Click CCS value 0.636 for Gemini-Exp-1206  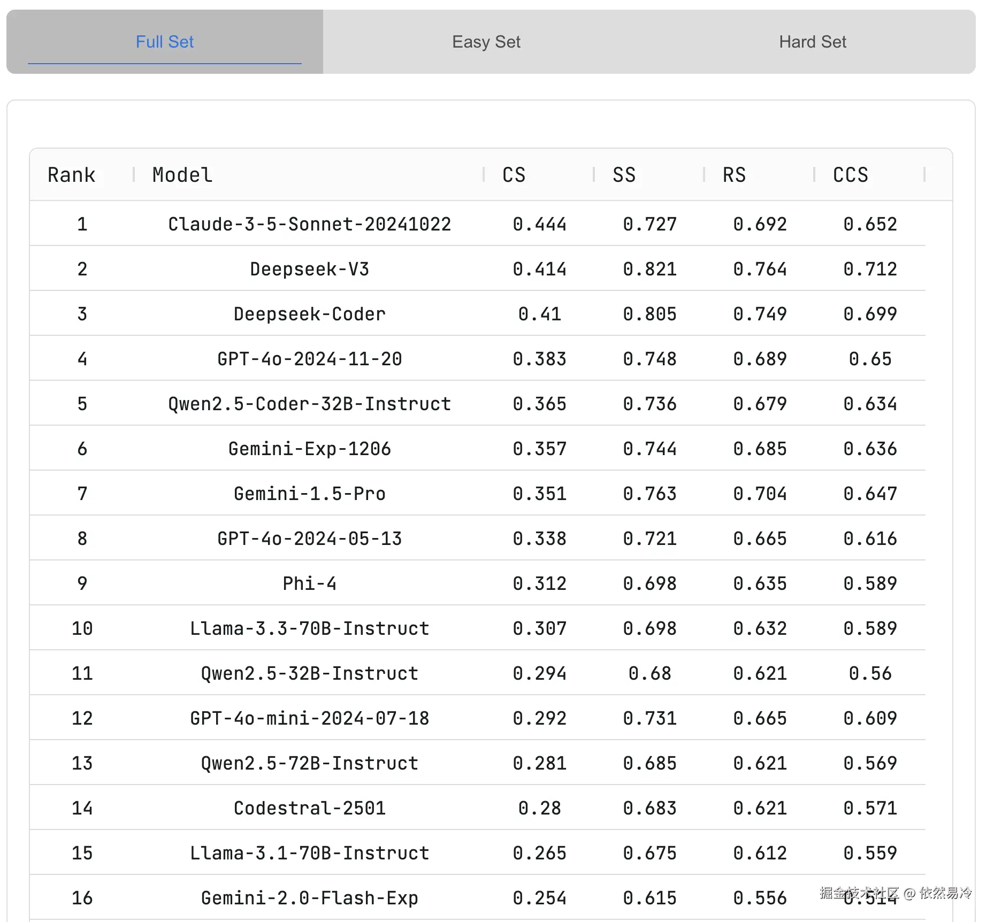[x=870, y=449]
